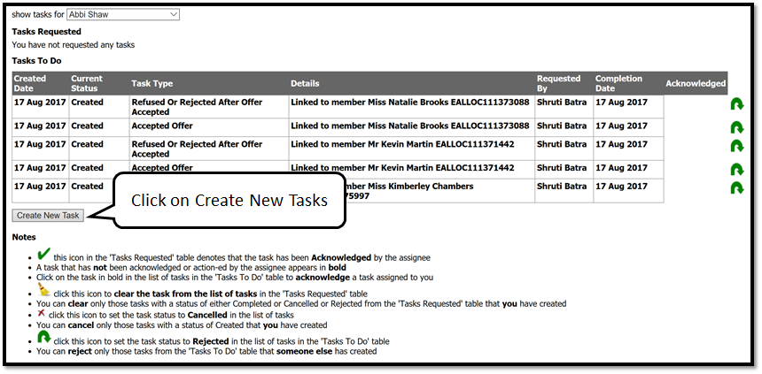The image size is (762, 374).
Task: Click the 'Tasks Requested' heading
Action: click(x=47, y=32)
